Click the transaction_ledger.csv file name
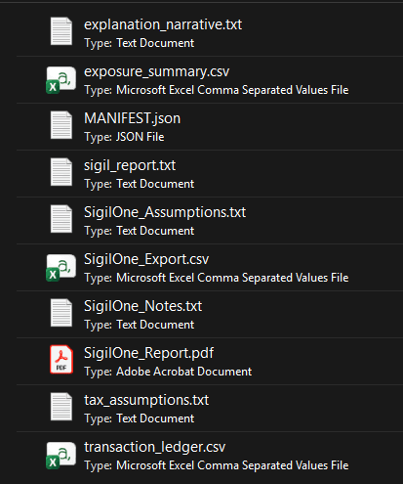Screen dimensions: 403x484 point(155,447)
